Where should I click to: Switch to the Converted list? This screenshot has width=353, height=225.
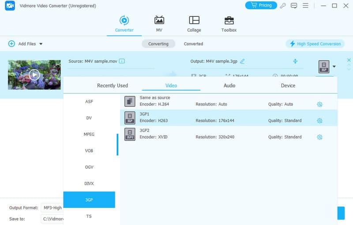[x=193, y=44]
